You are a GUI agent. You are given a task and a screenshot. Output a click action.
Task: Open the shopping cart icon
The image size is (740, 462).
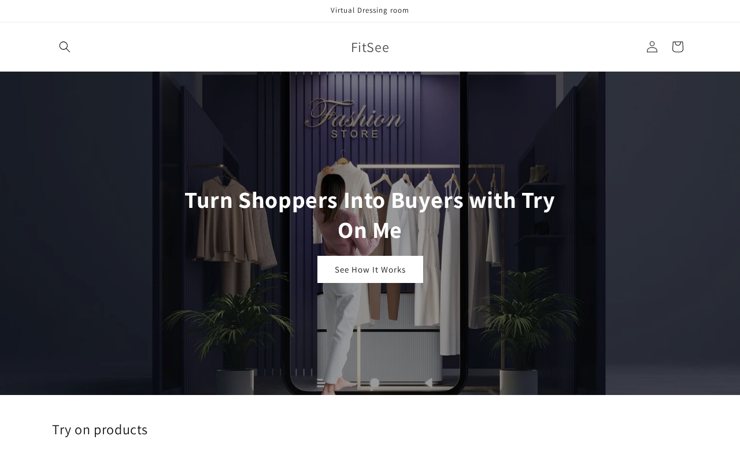tap(678, 47)
